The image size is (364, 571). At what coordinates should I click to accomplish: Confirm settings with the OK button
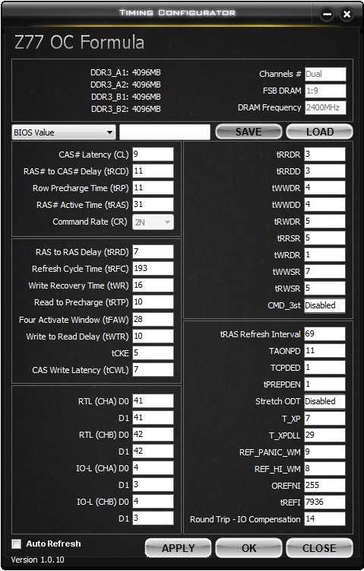pyautogui.click(x=248, y=548)
